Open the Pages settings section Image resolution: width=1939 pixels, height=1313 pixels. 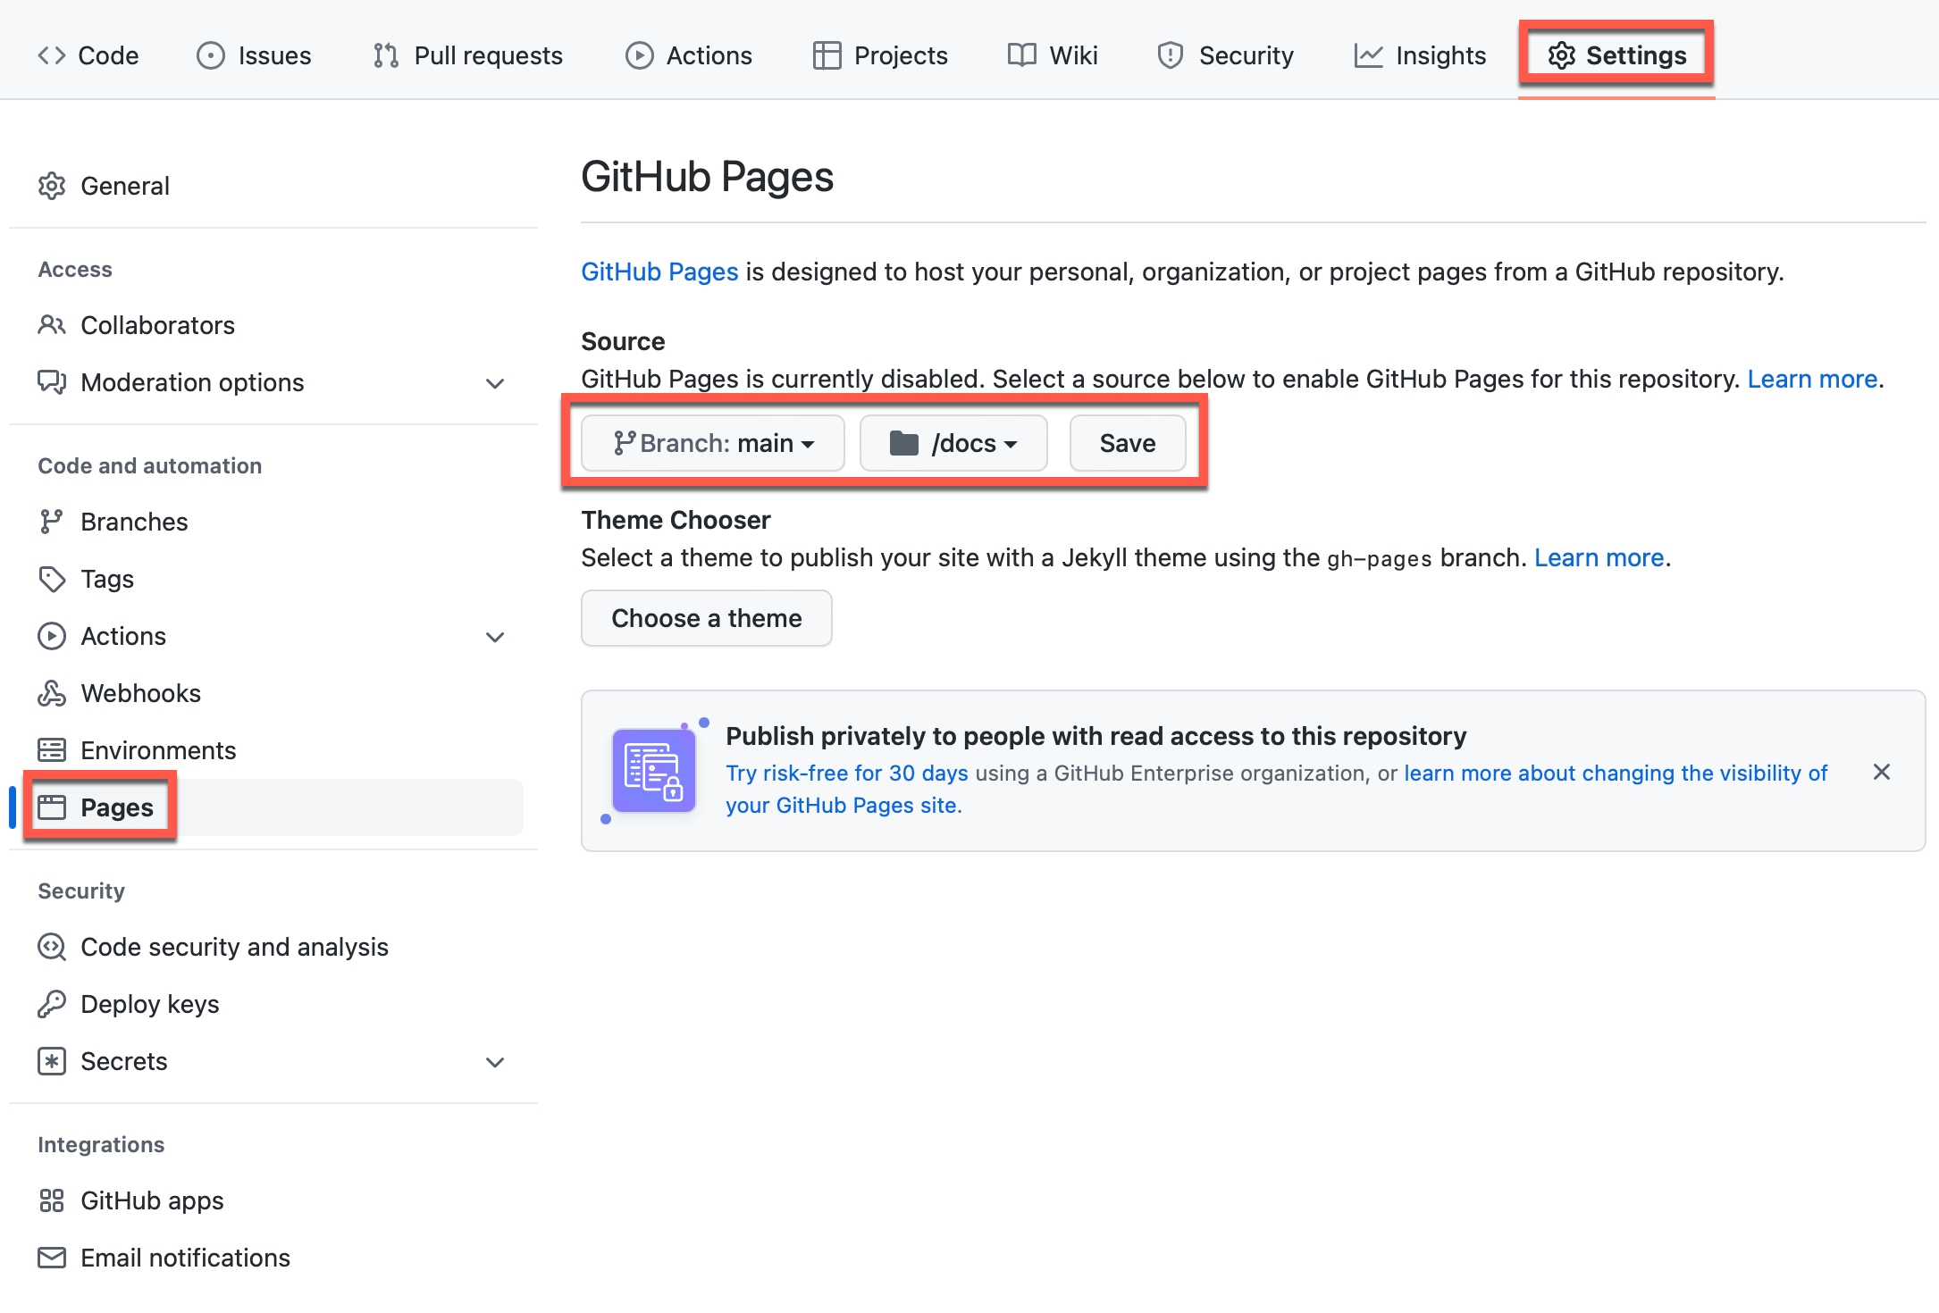116,806
